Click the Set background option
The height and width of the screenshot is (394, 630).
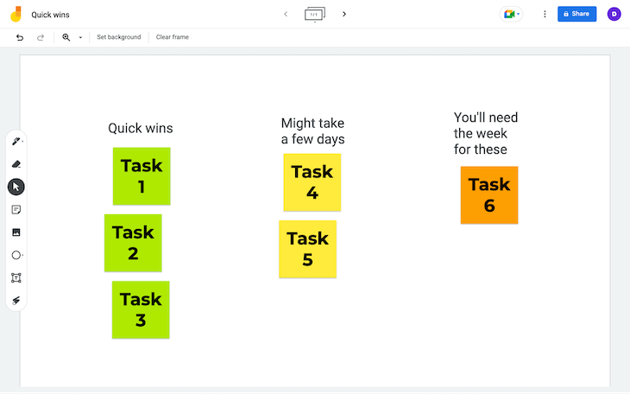[x=119, y=37]
